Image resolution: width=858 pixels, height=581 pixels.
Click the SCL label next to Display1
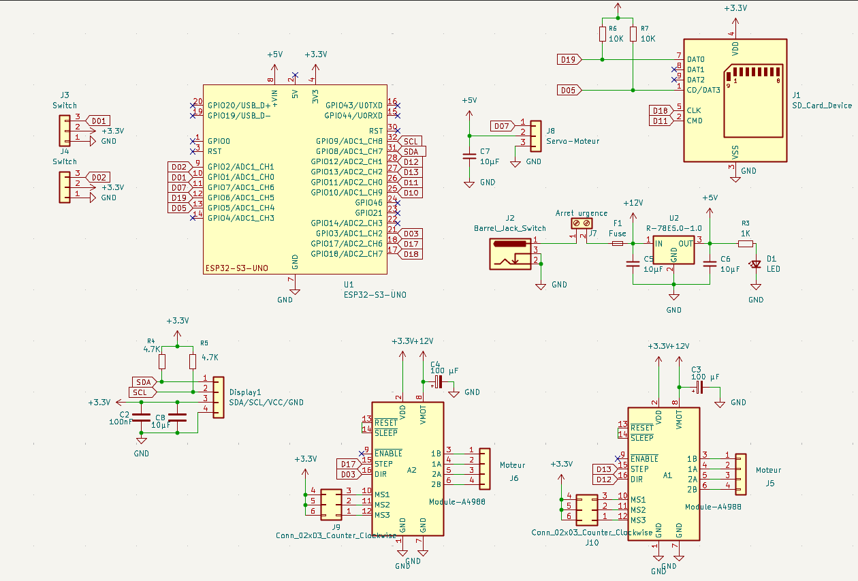click(x=142, y=392)
